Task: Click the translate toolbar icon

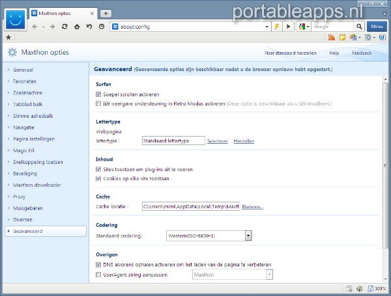Action: 353,37
